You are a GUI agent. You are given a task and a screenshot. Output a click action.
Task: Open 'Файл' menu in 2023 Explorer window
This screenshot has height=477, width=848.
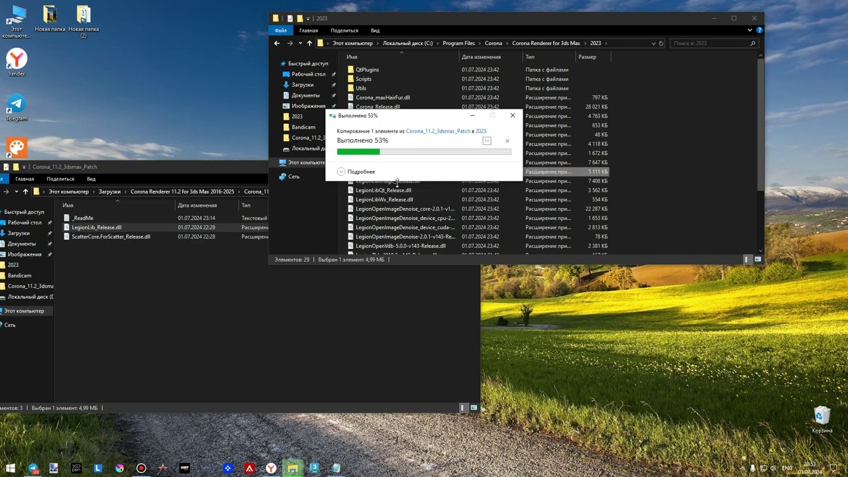[x=281, y=30]
